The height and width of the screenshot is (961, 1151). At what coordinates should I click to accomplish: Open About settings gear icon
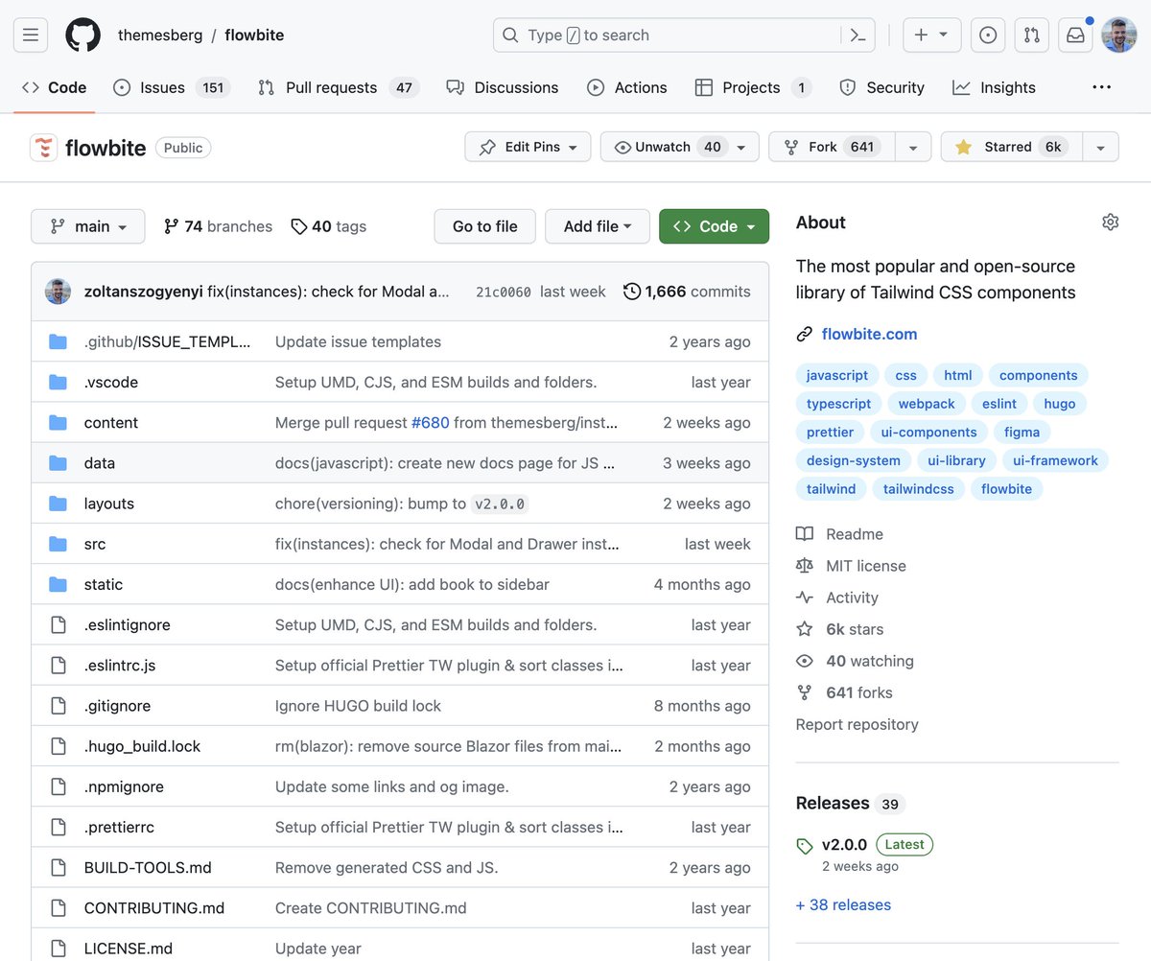pos(1111,223)
